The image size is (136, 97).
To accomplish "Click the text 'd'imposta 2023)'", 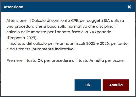I will coord(22,38).
